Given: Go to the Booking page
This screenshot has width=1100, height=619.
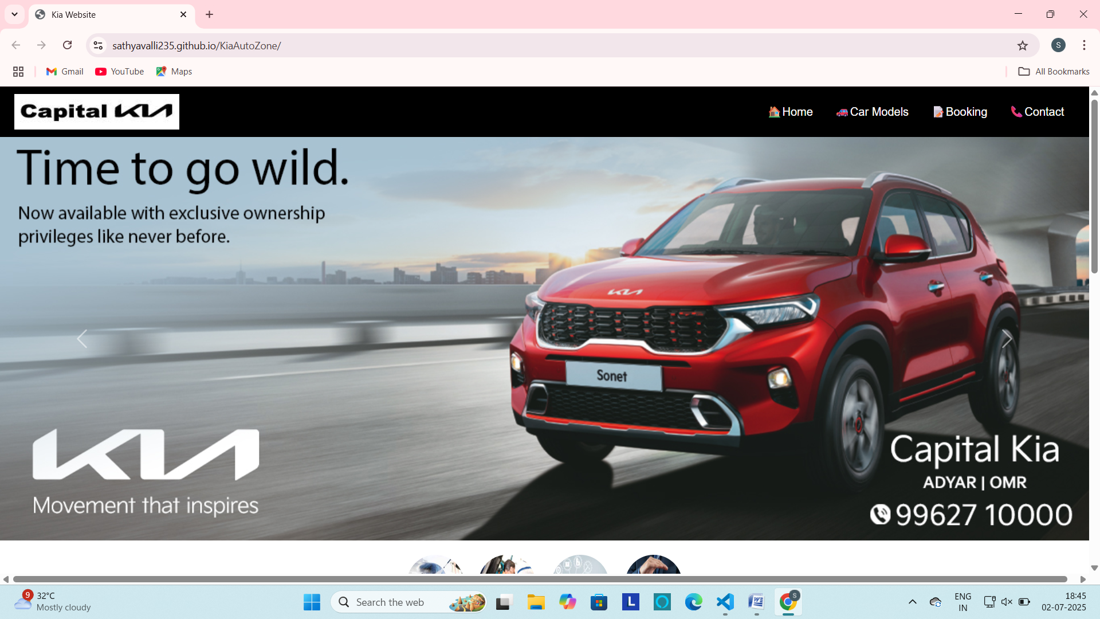Looking at the screenshot, I should click(960, 112).
